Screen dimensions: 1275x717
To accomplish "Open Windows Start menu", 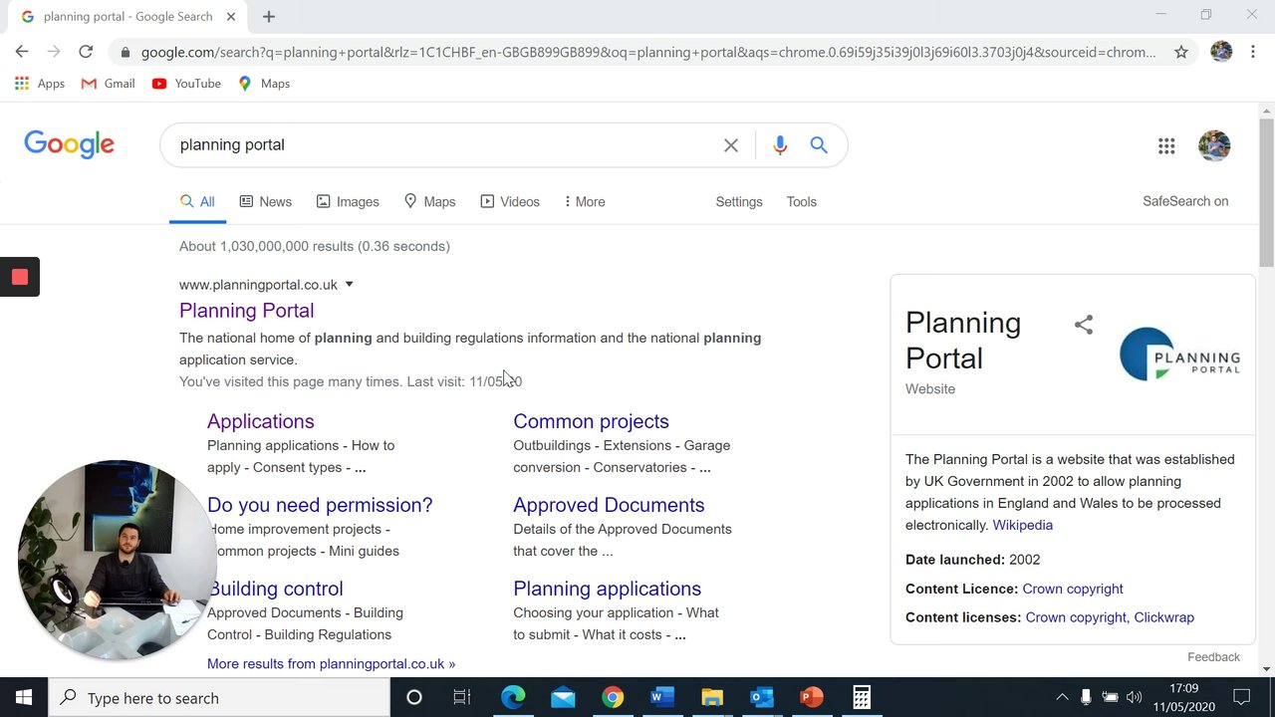I will tap(24, 697).
